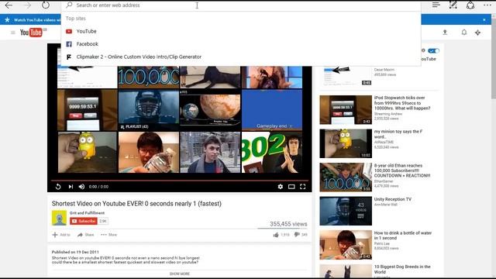
Task: Mute the video volume icon
Action: tap(81, 187)
